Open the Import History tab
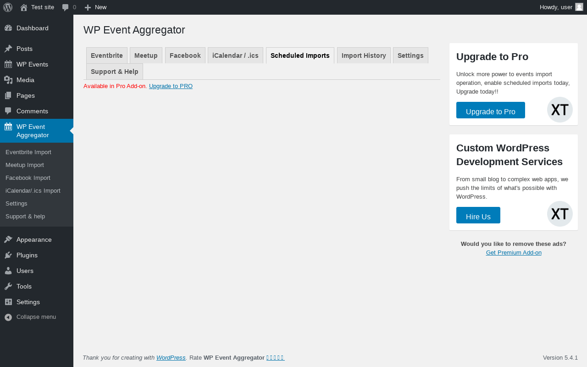 click(x=364, y=56)
